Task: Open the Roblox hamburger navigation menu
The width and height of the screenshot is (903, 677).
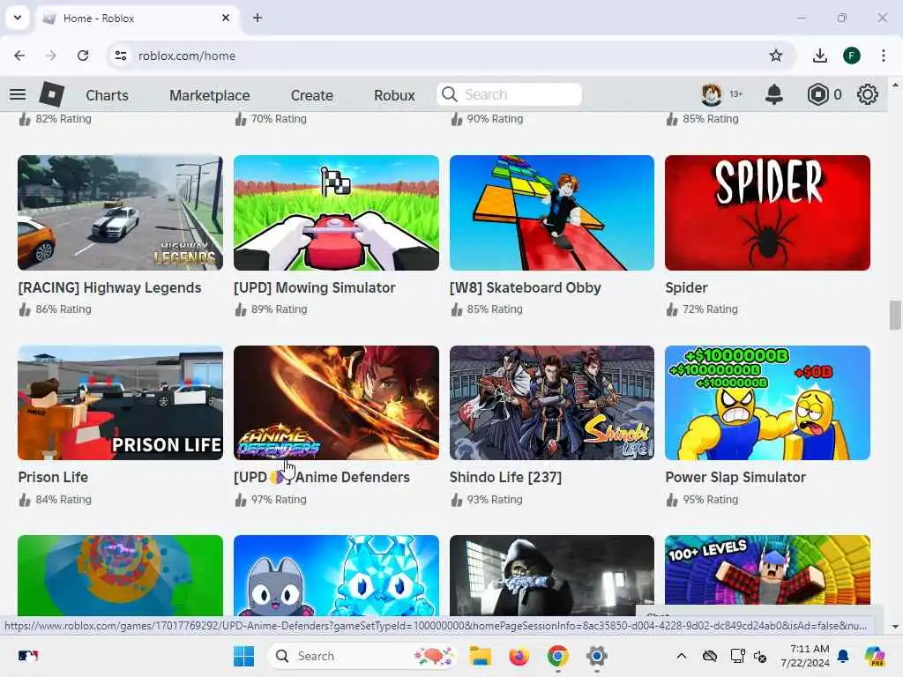Action: 18,94
